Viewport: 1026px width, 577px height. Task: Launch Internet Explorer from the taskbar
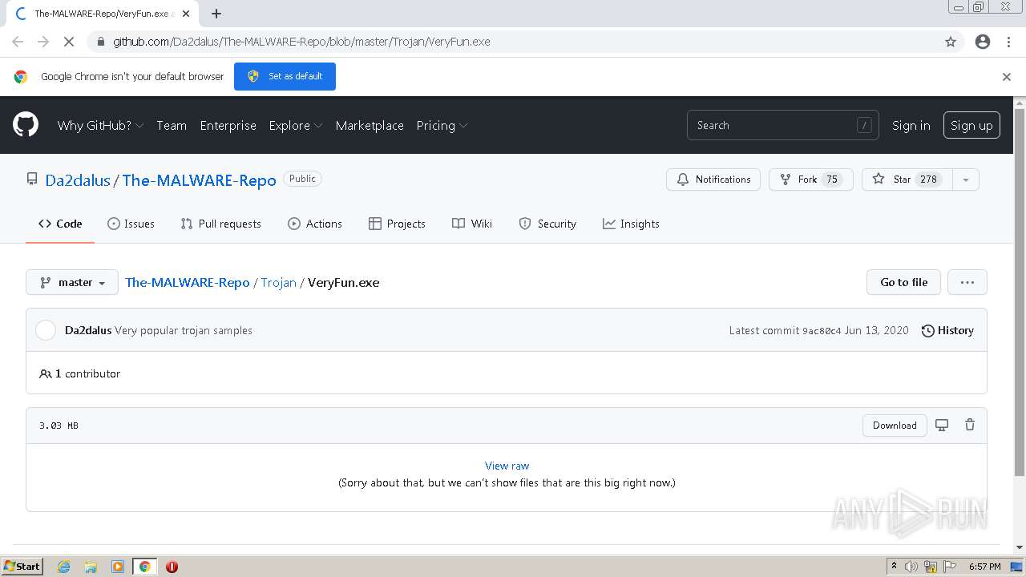pyautogui.click(x=64, y=567)
